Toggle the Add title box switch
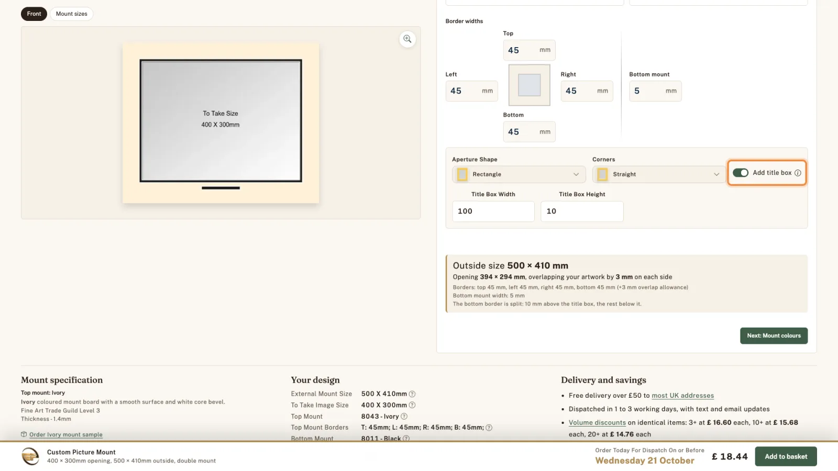Image resolution: width=838 pixels, height=471 pixels. (740, 173)
